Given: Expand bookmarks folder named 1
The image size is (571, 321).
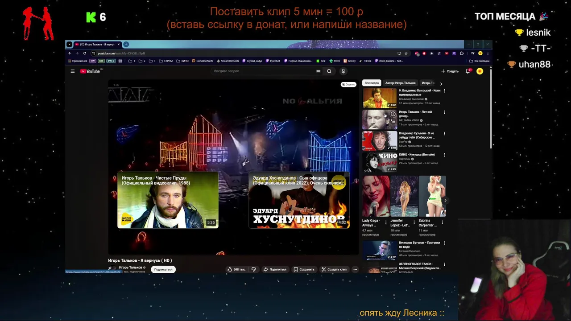Looking at the screenshot, I should [x=132, y=61].
